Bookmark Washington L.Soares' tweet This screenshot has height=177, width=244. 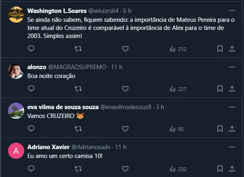(x=220, y=48)
